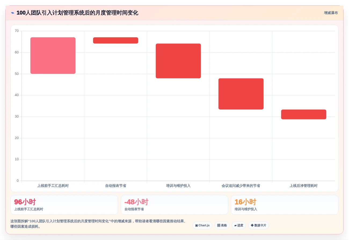
Task: Click the 会议追问减少带来的节省 bar
Action: coord(241,94)
